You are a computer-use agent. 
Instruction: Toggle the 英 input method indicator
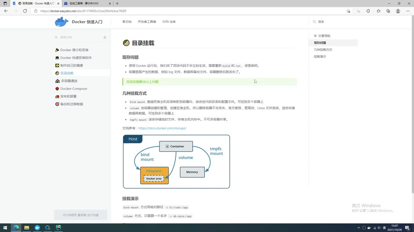coord(385,228)
